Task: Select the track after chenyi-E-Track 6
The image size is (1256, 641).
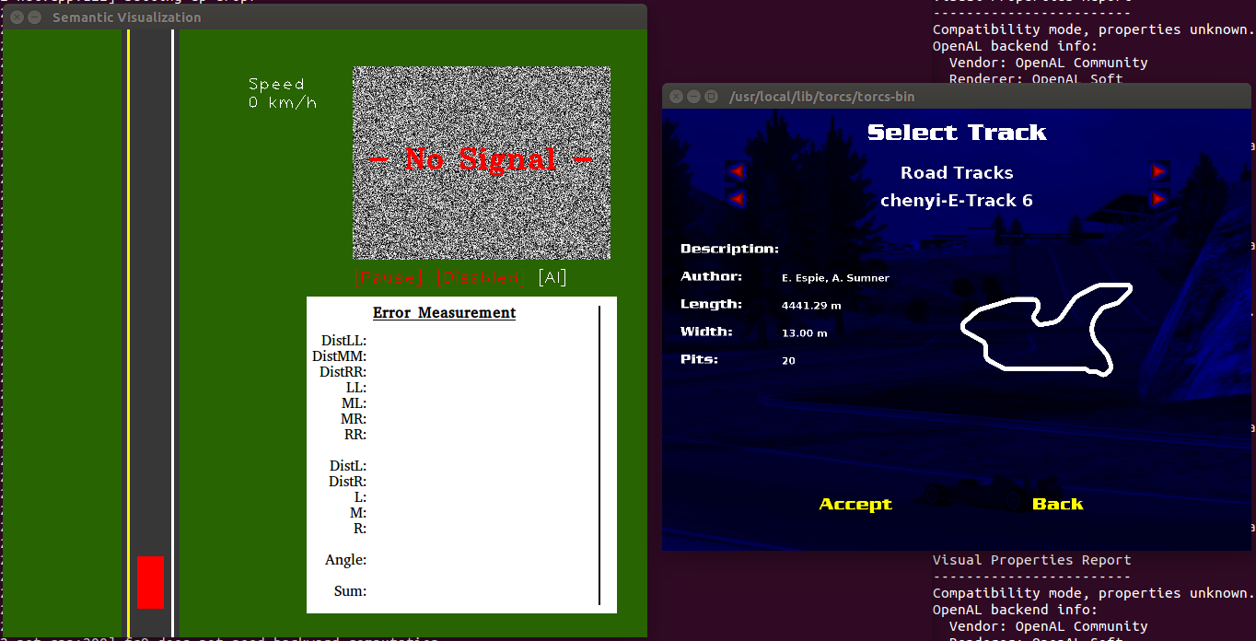Action: (x=1159, y=199)
